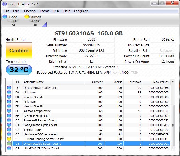Click the Interface field USB (Serial ATA)
180x156 pixels.
click(91, 50)
